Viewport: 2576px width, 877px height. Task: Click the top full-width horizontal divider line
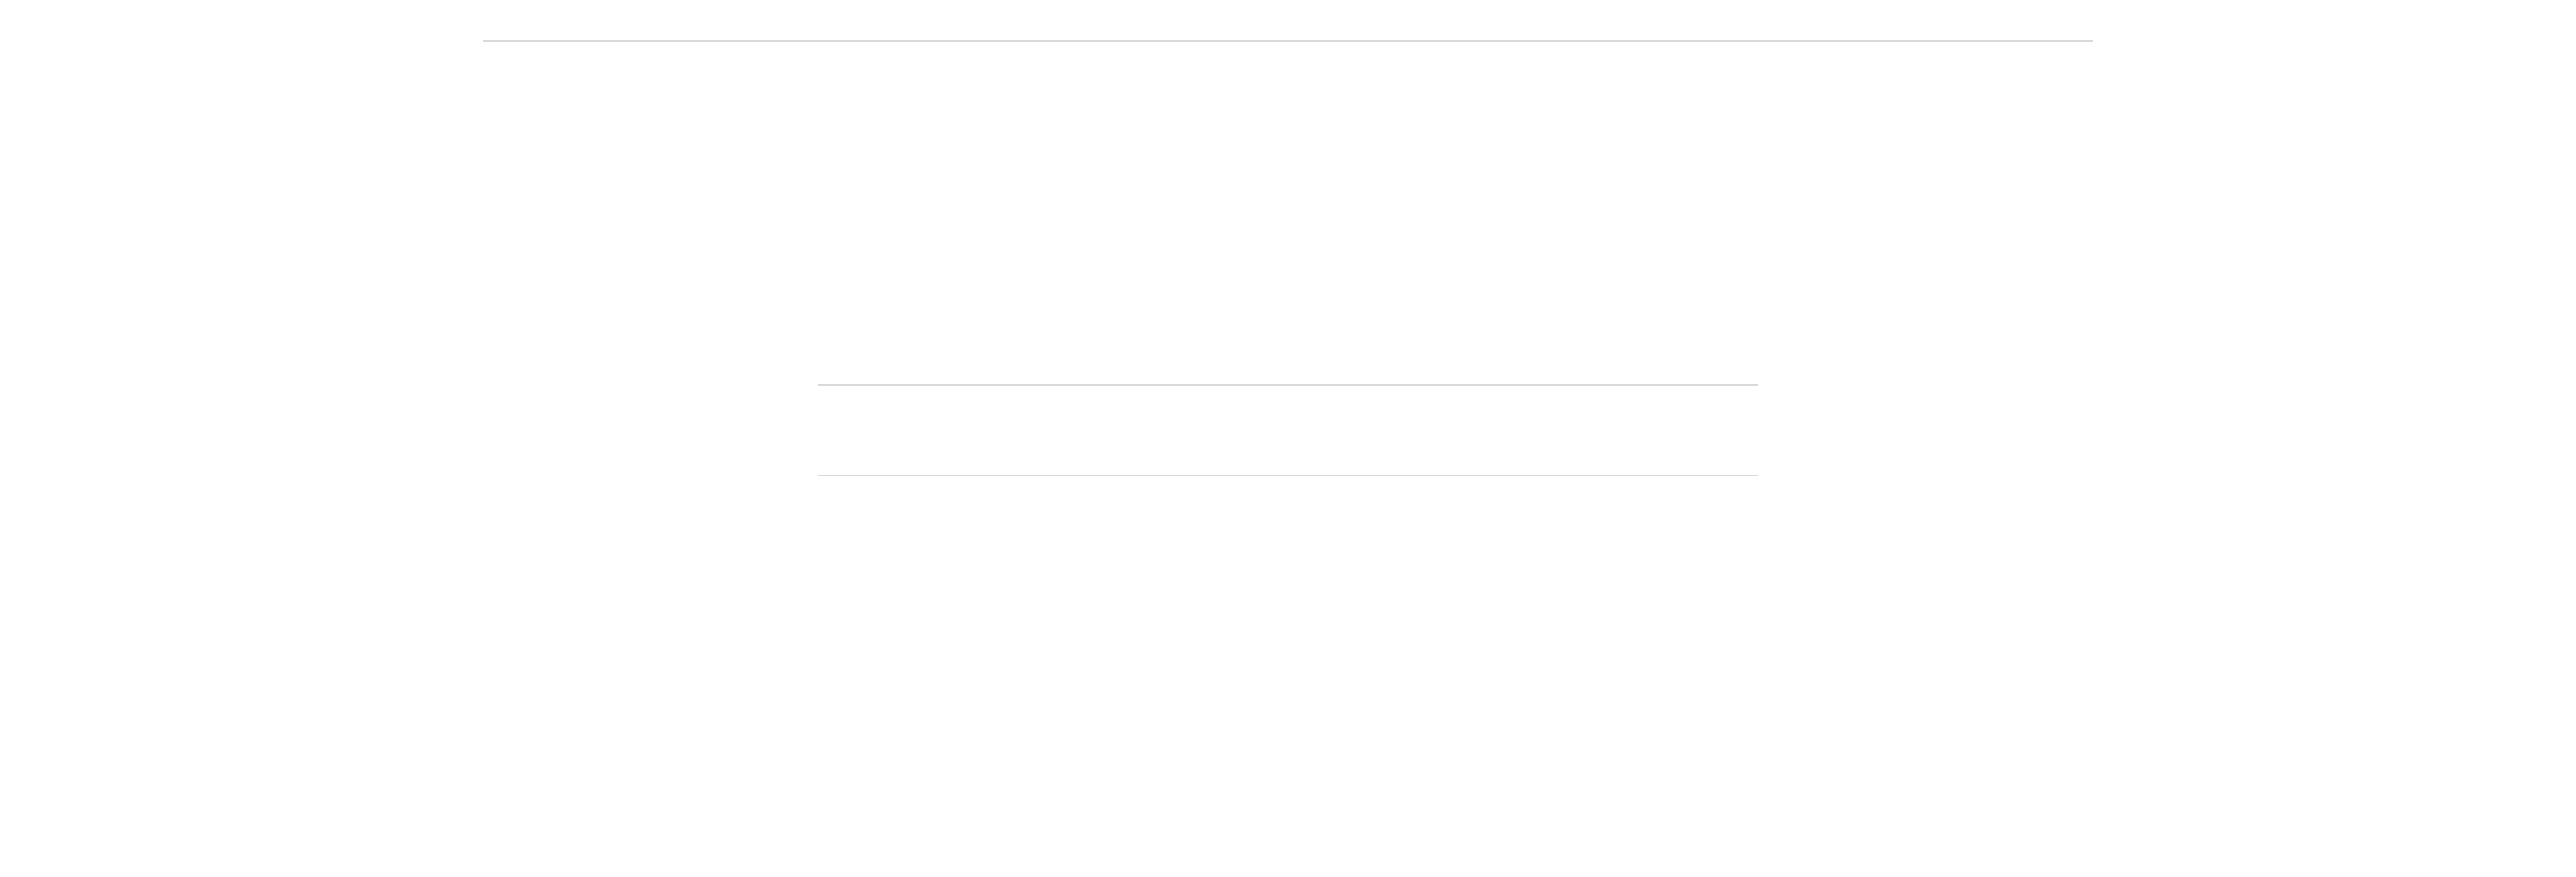tap(1287, 41)
